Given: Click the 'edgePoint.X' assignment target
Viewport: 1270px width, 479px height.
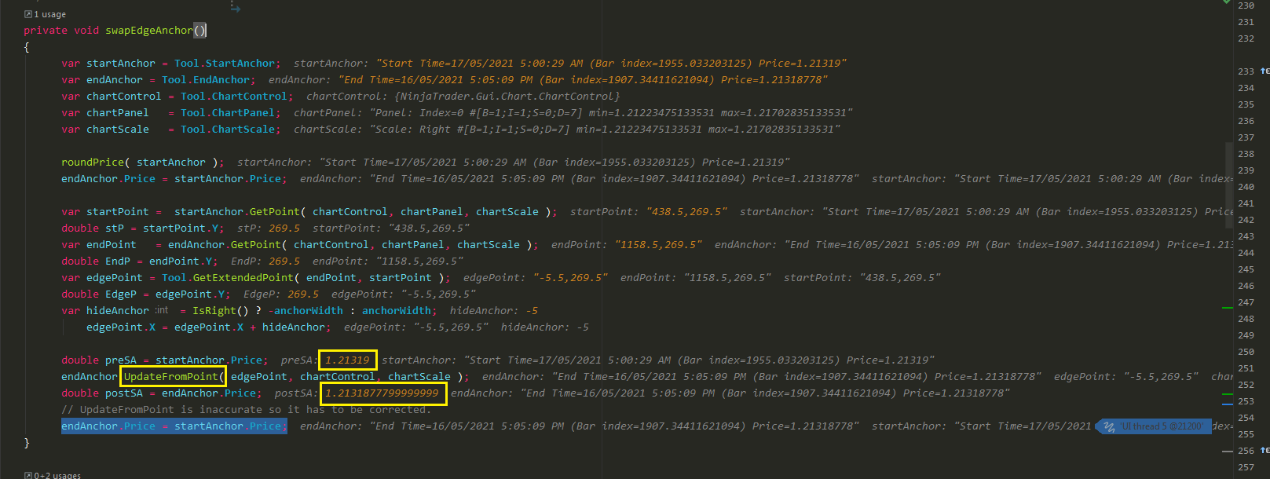Looking at the screenshot, I should [121, 327].
